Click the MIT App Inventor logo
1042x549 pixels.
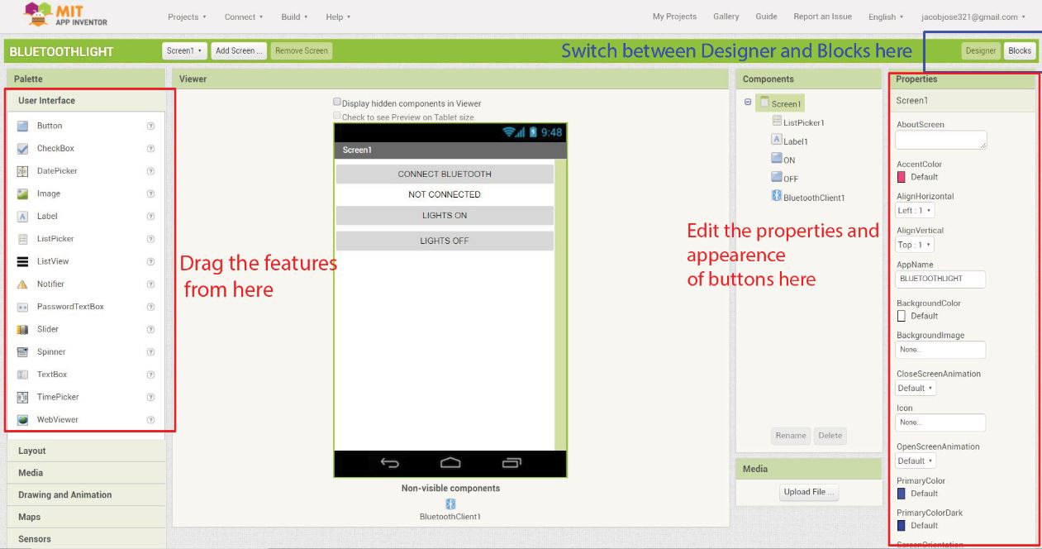(x=66, y=14)
